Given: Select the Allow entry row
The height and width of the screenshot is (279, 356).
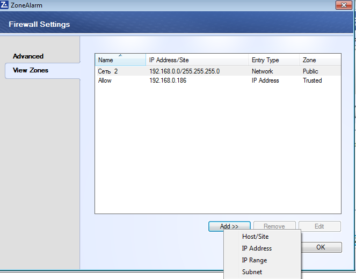Looking at the screenshot, I should (218, 80).
